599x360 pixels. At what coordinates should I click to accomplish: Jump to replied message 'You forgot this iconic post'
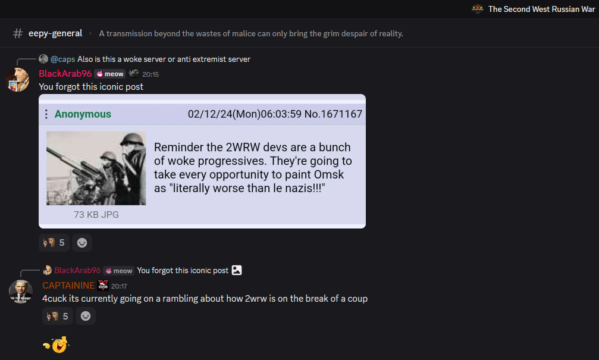click(x=183, y=270)
